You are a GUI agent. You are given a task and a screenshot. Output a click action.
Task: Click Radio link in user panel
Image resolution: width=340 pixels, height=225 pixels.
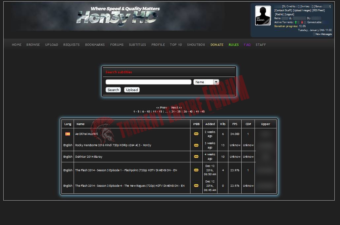[279, 14]
